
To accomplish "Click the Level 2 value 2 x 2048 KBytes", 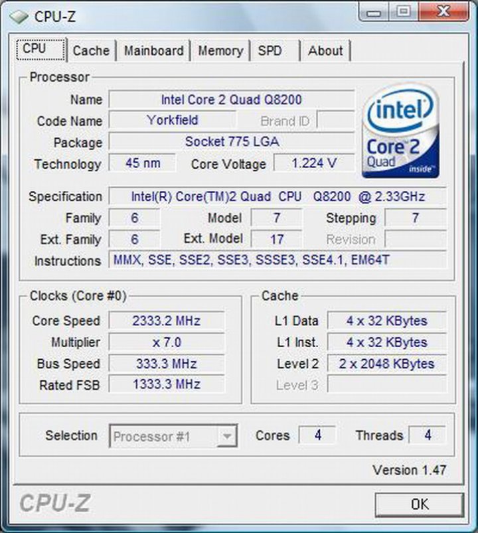I will (x=387, y=363).
